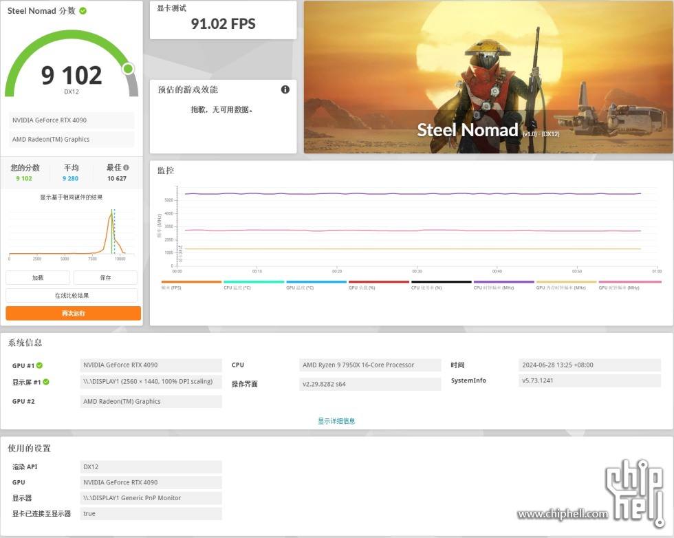Select the timestamp 2024-06-28 13:25 +08:00
The height and width of the screenshot is (538, 674).
pyautogui.click(x=590, y=365)
